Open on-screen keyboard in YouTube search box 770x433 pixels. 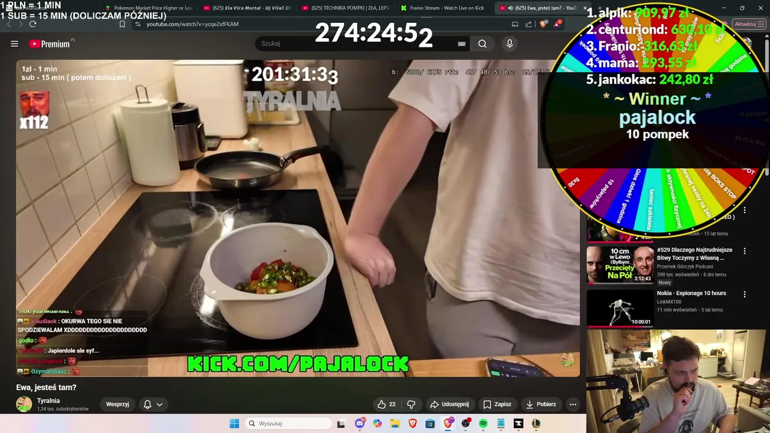click(461, 43)
